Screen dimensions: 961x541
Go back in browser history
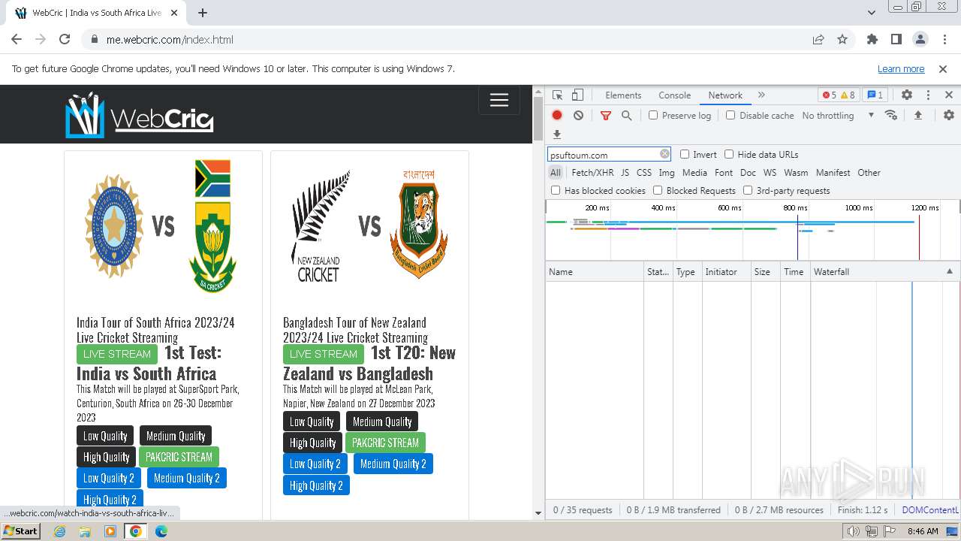17,39
